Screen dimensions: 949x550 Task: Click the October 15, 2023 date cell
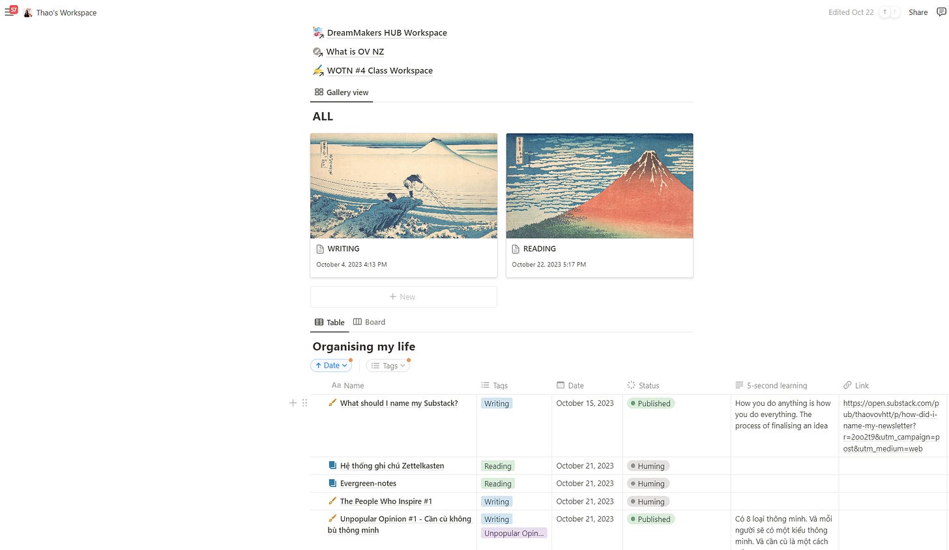pos(585,403)
